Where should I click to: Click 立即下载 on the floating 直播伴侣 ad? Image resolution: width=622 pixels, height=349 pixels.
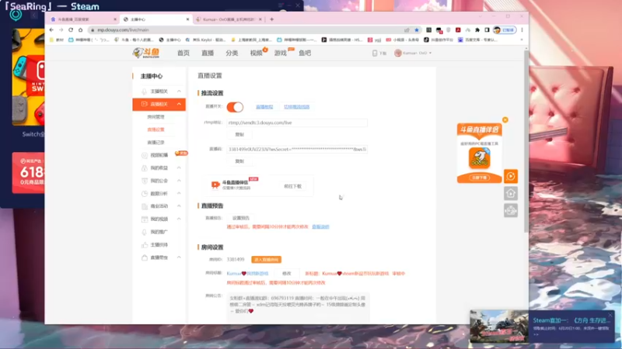coord(479,178)
